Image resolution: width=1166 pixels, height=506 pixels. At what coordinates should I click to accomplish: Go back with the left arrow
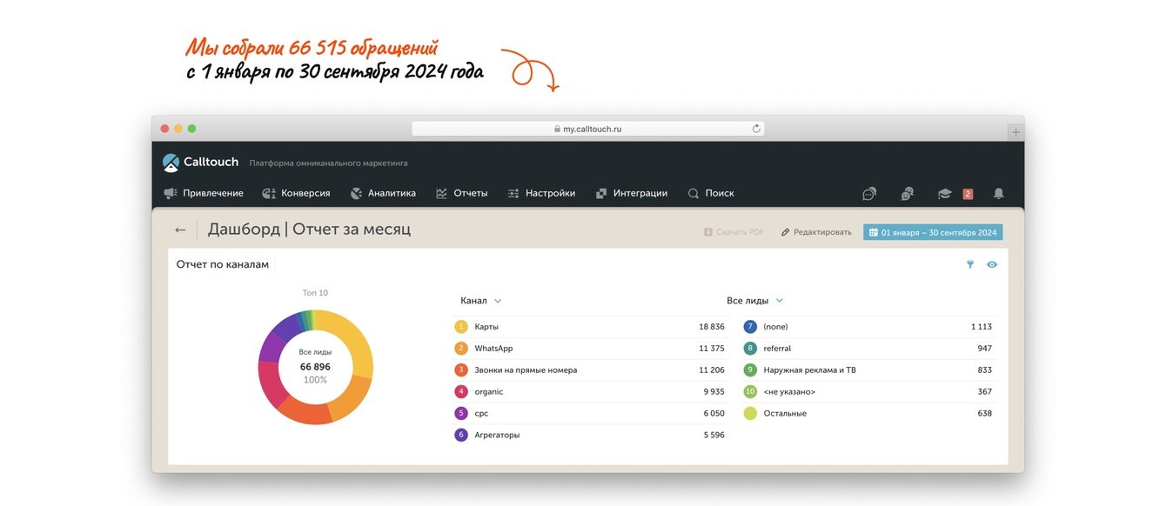point(180,230)
